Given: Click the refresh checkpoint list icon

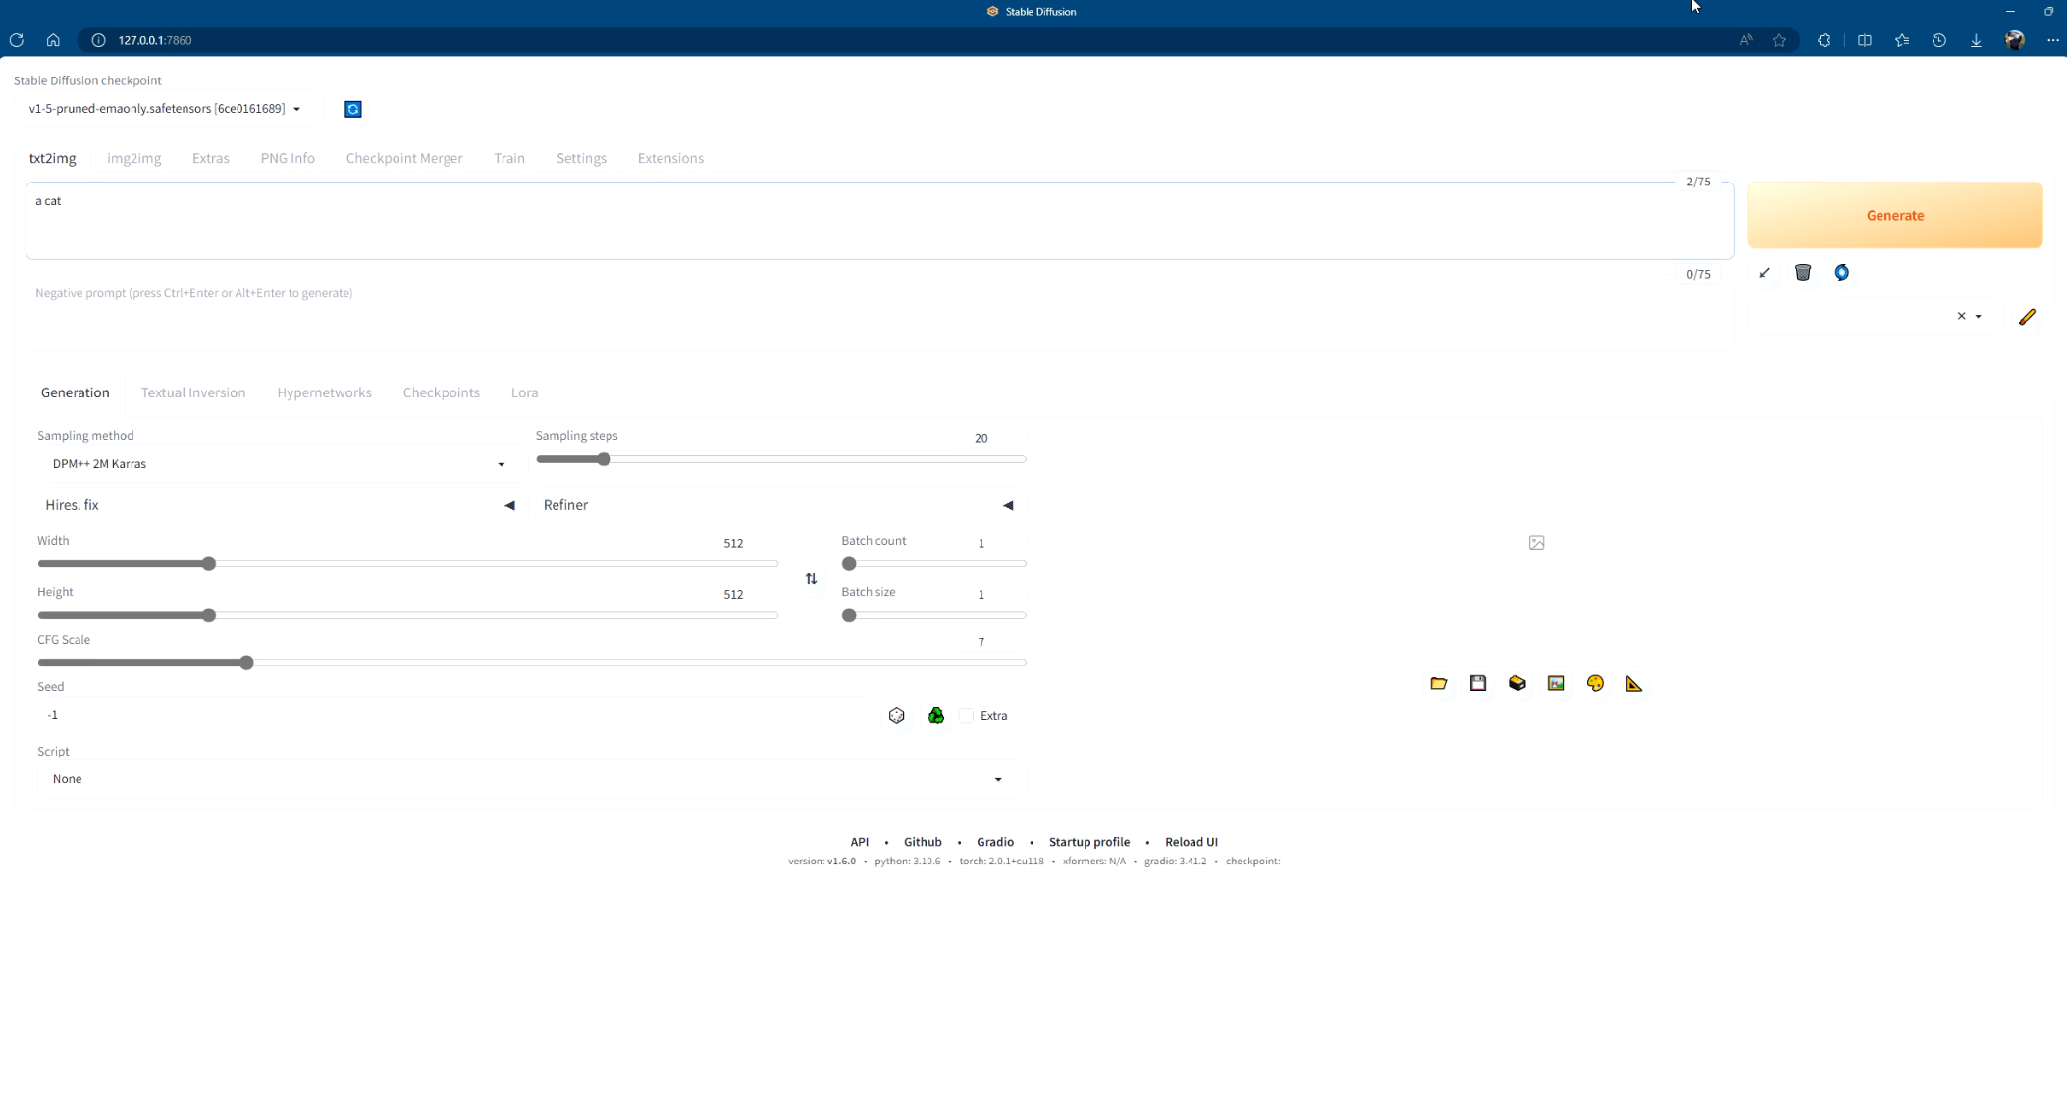Looking at the screenshot, I should tap(353, 109).
